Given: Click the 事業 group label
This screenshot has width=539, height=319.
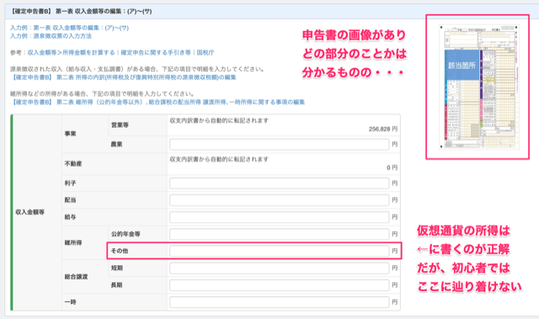Looking at the screenshot, I should (70, 134).
